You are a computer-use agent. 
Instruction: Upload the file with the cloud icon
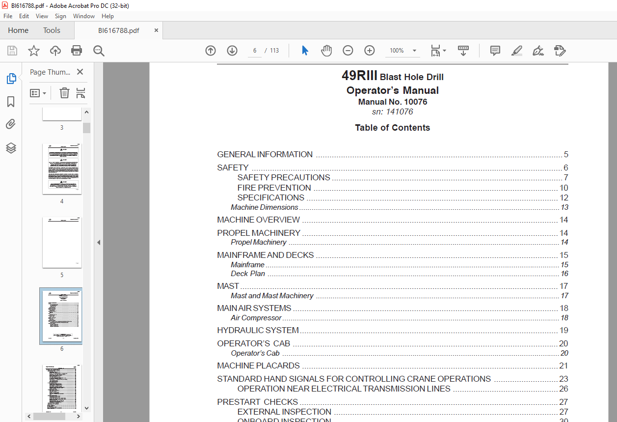coord(55,51)
